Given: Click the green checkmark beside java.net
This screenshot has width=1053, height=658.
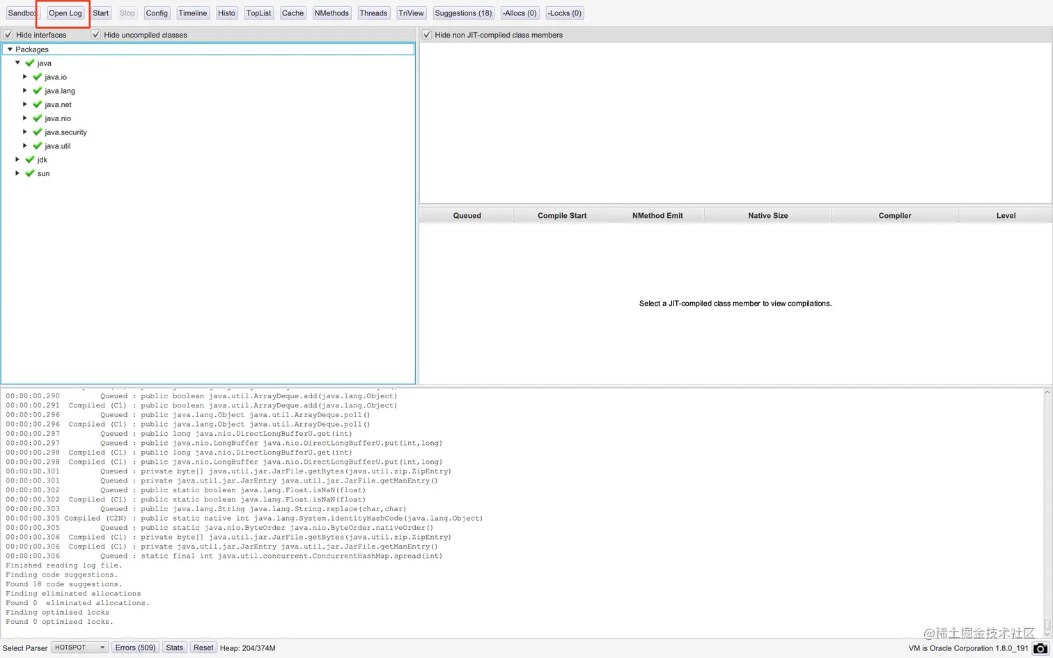Looking at the screenshot, I should (x=38, y=104).
